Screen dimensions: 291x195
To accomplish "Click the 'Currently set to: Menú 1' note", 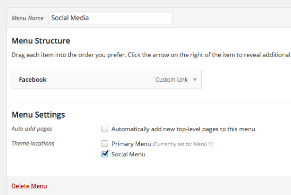I will 183,144.
